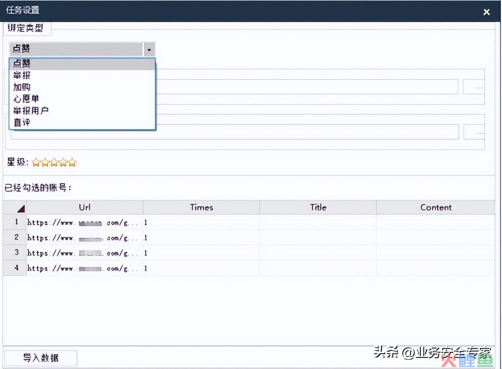Switch to the 绑定类型 tab
The image size is (502, 369).
(27, 28)
